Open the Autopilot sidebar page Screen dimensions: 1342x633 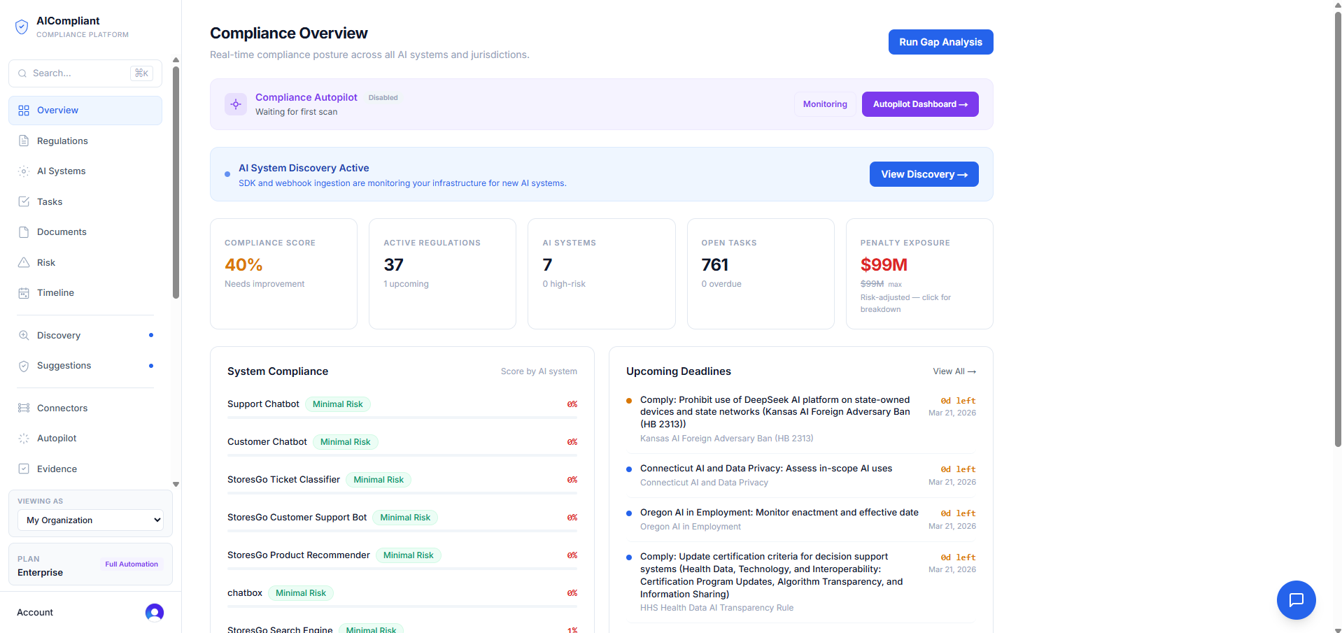[85, 439]
